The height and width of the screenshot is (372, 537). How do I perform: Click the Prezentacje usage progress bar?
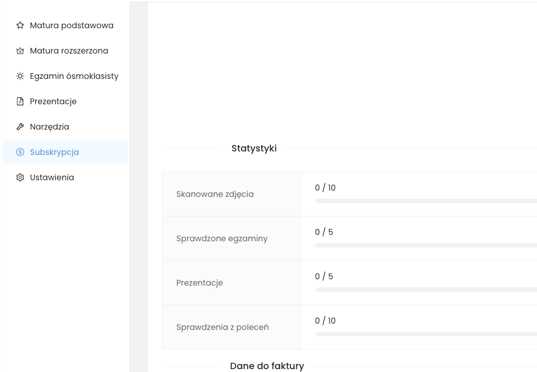(x=425, y=290)
